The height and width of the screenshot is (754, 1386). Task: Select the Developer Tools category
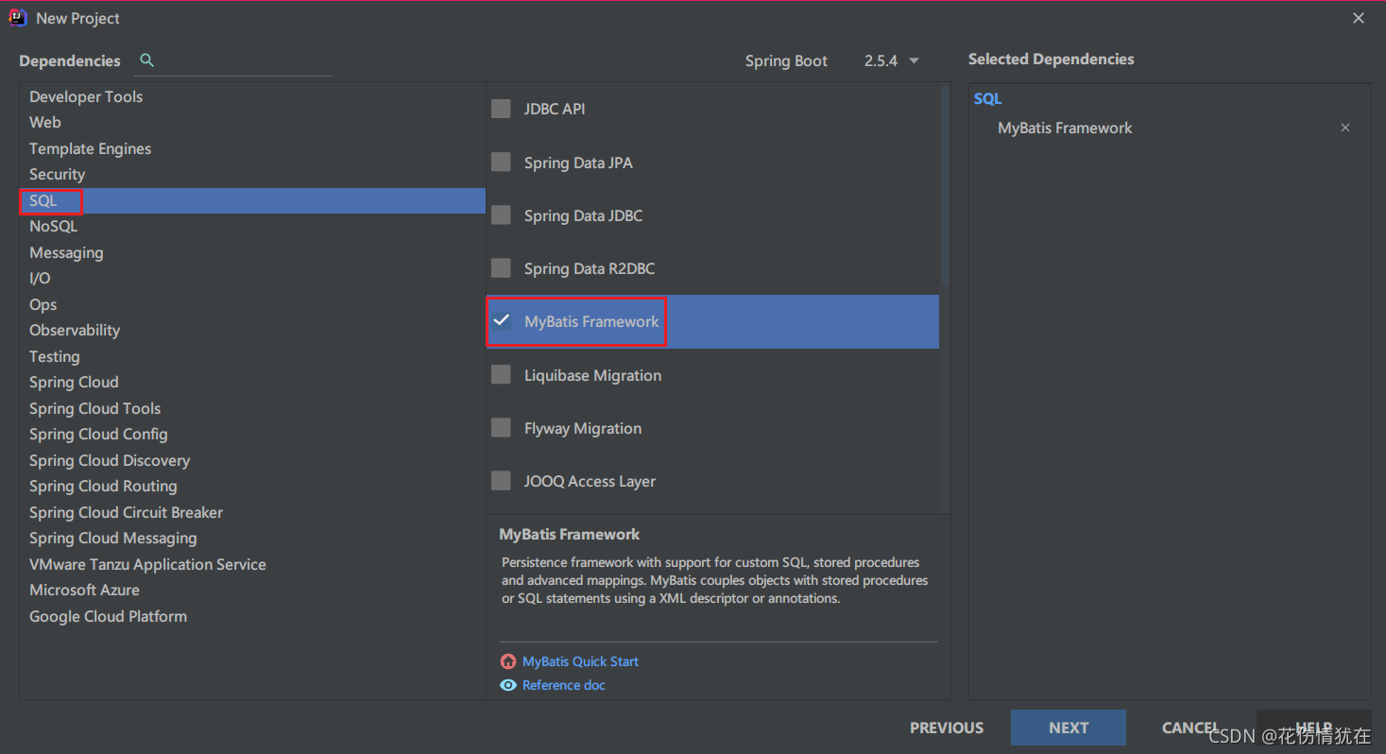(x=86, y=96)
